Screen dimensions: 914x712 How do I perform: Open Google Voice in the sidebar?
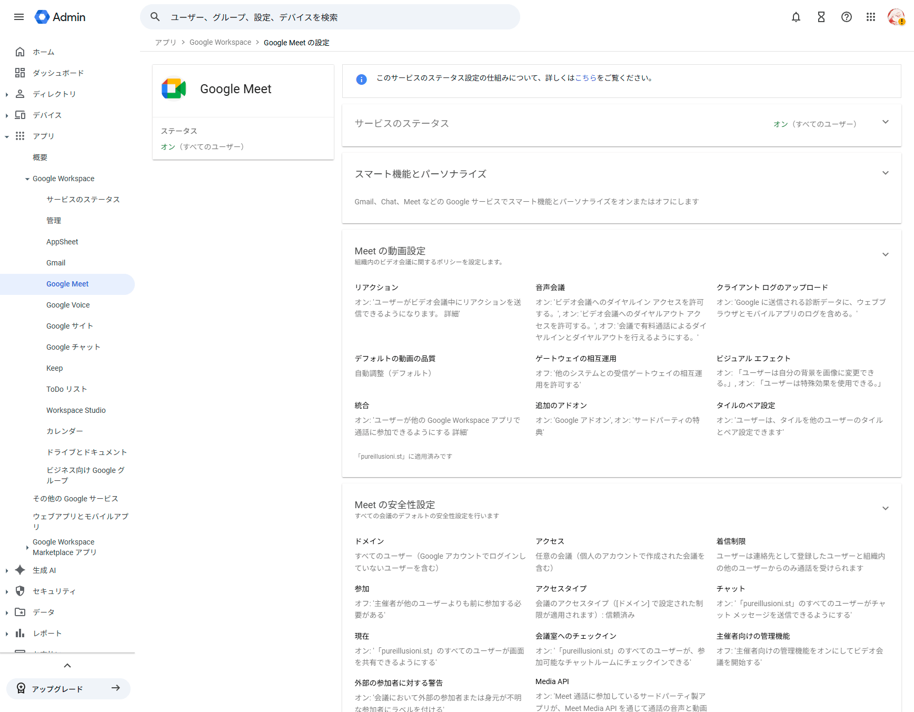(68, 305)
